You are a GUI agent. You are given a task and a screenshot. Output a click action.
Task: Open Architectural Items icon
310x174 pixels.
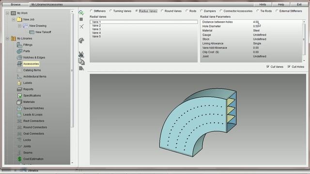(x=19, y=76)
